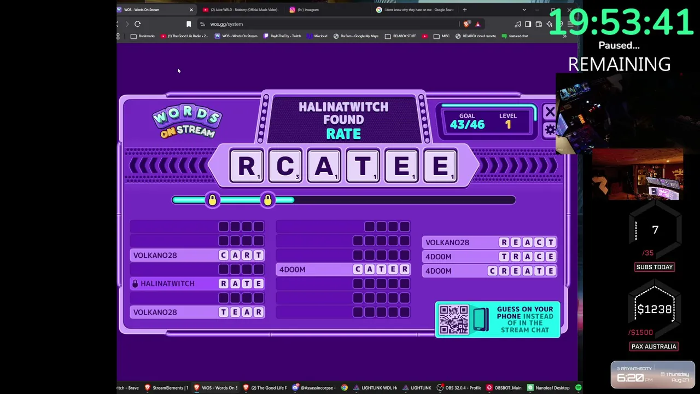Click the wos.gg/system address bar
The width and height of the screenshot is (700, 394).
click(x=328, y=24)
